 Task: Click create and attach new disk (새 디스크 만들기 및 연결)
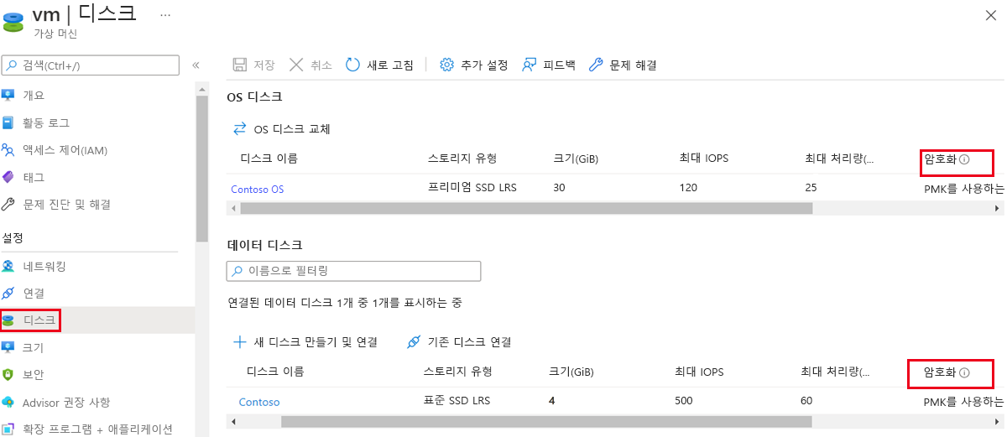(305, 341)
